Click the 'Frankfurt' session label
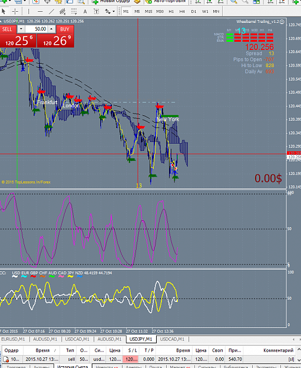301x368 pixels. click(47, 102)
